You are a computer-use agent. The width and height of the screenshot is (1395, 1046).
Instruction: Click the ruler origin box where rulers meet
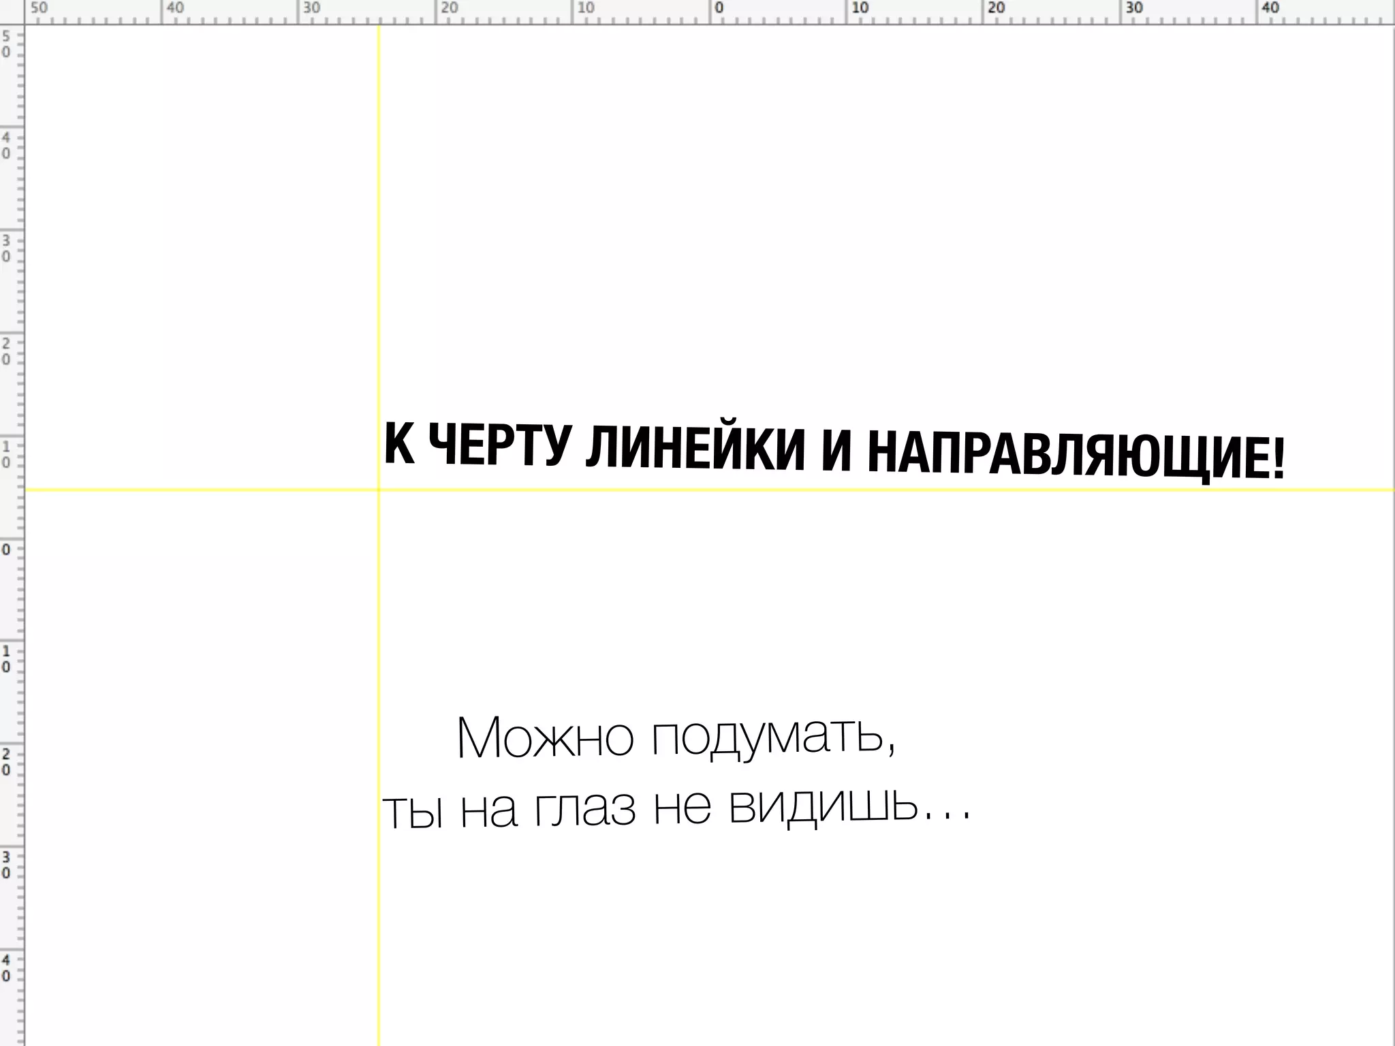(x=12, y=12)
